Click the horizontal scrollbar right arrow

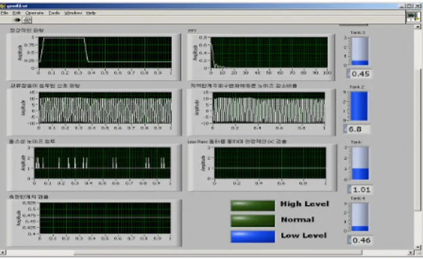coord(410,253)
